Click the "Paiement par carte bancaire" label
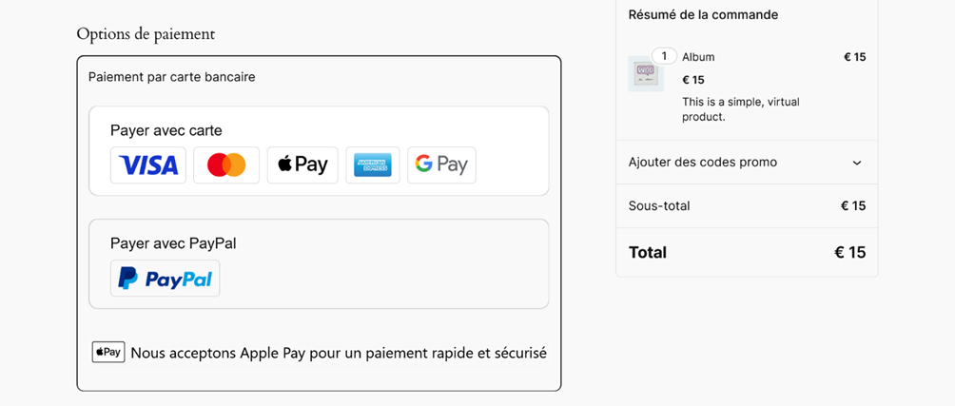 pos(172,77)
